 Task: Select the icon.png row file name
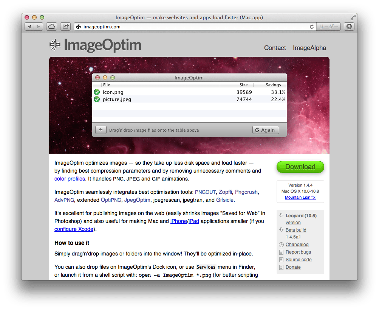pos(113,92)
